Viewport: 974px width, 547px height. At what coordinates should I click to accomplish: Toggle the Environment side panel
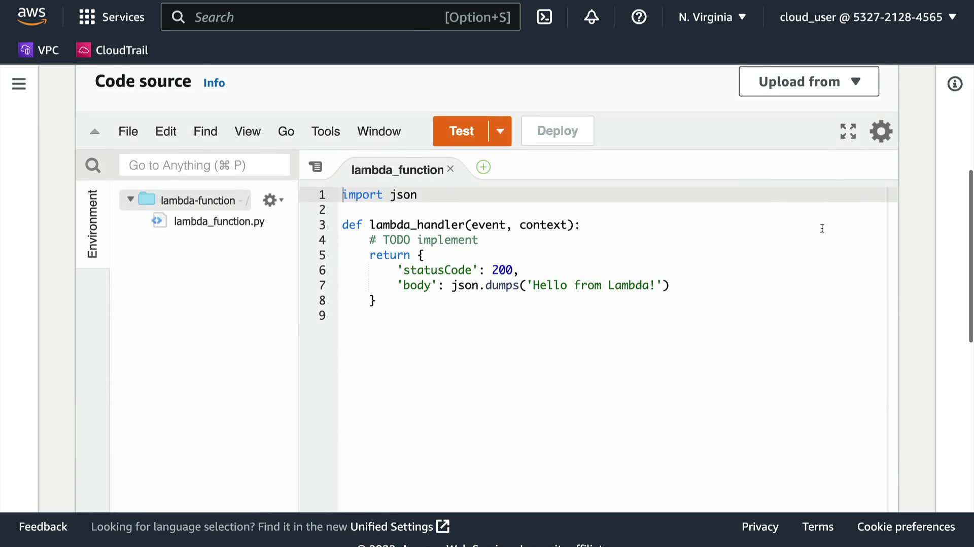coord(92,223)
